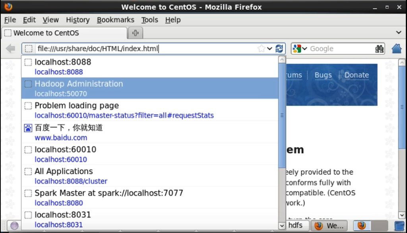
Task: Click the Baidu paw favicon suggestion
Action: pos(28,128)
